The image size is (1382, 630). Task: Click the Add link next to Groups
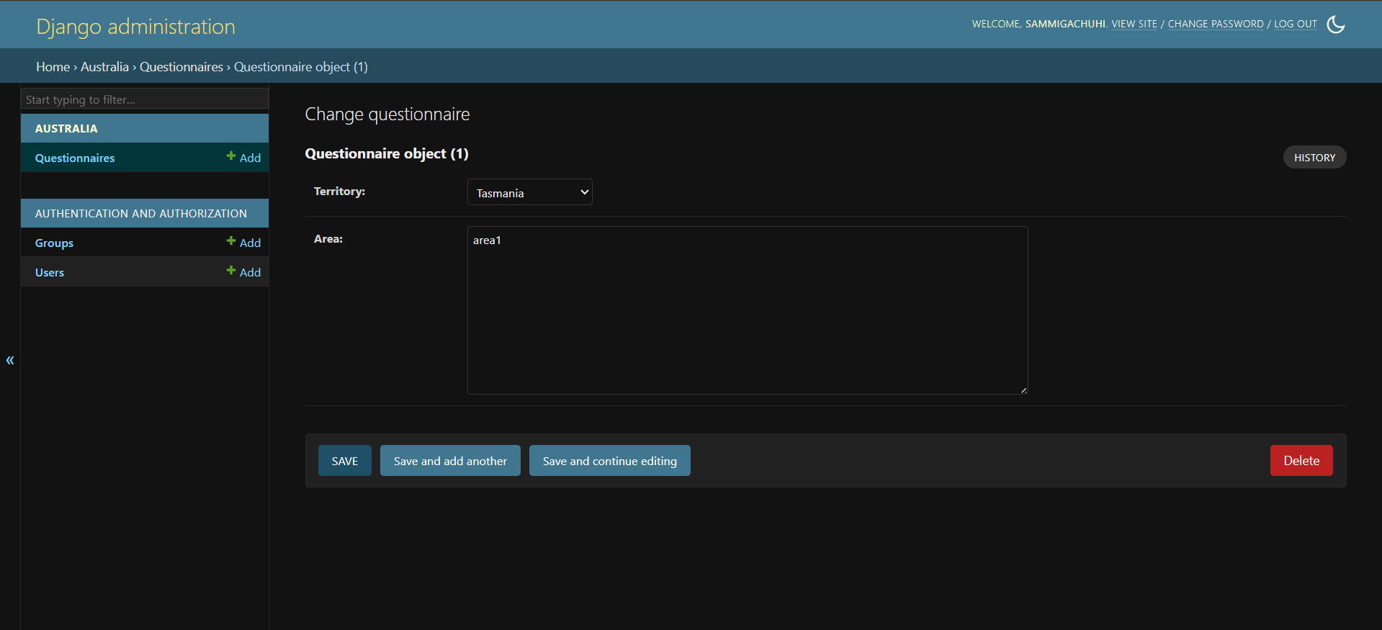coord(244,243)
